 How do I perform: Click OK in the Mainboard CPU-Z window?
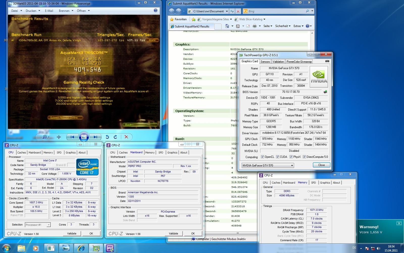pos(193,234)
